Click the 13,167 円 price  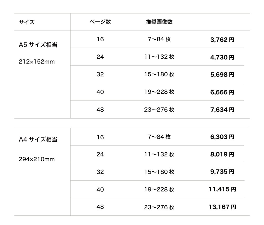pyautogui.click(x=222, y=207)
